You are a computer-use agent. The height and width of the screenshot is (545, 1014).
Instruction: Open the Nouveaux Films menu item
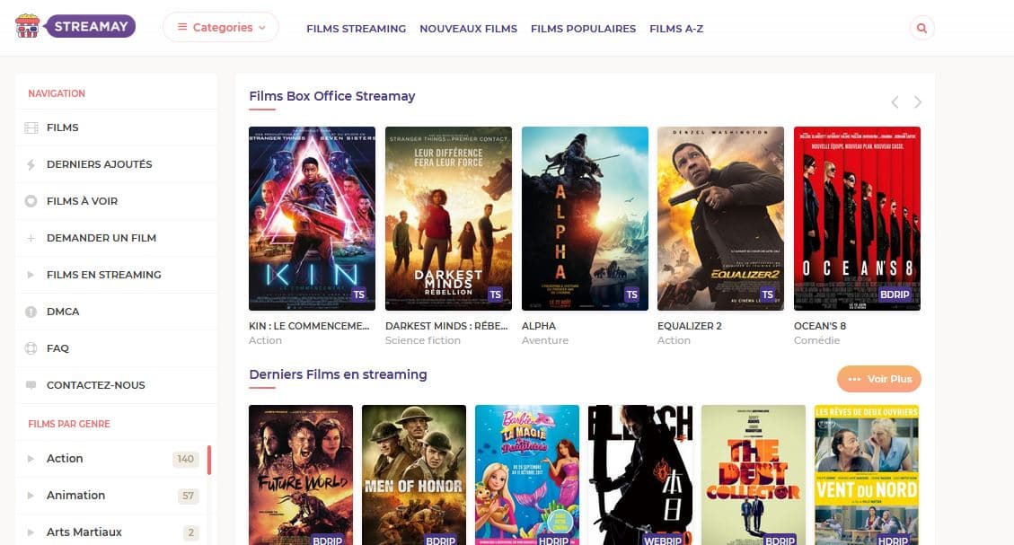tap(468, 29)
